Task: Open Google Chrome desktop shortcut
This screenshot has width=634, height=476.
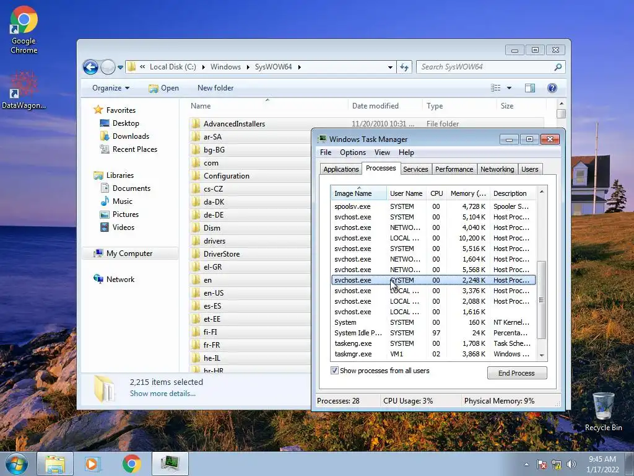Action: coord(24,30)
